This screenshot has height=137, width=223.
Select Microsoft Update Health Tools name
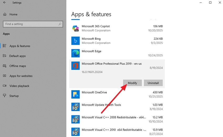tap(101, 105)
